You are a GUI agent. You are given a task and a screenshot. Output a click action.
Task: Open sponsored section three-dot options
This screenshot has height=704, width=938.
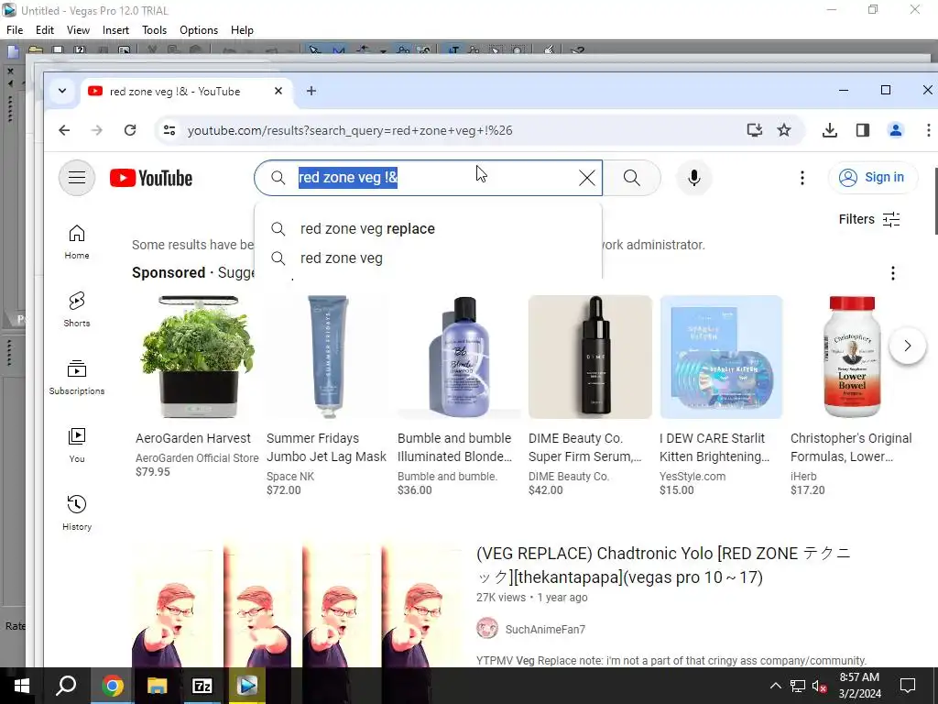[x=892, y=273]
